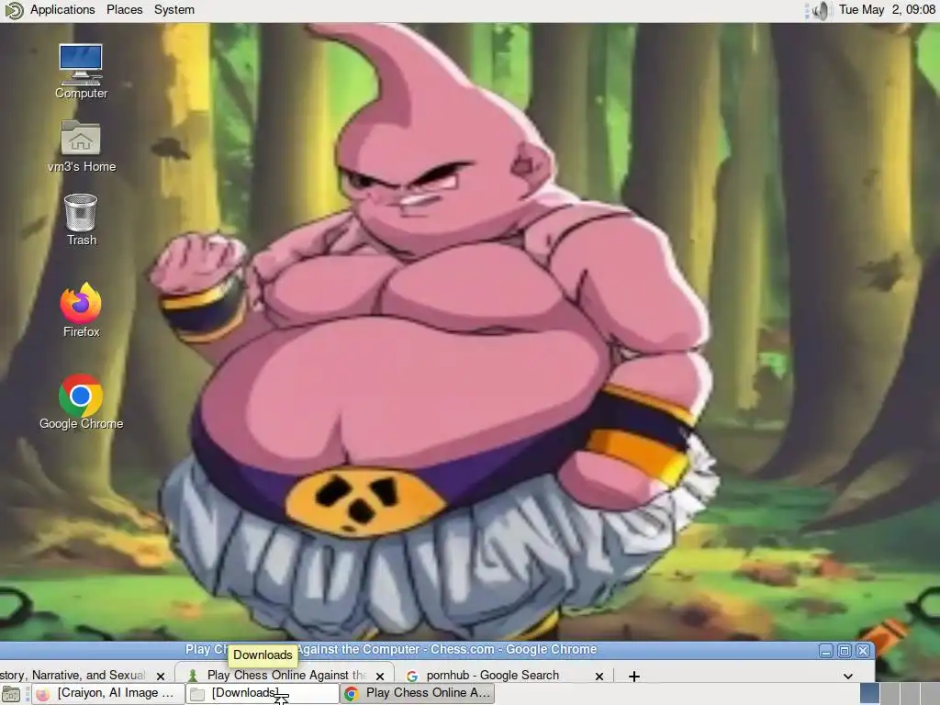Close the 'story, Narrative' tab
Image resolution: width=940 pixels, height=705 pixels.
pos(160,677)
